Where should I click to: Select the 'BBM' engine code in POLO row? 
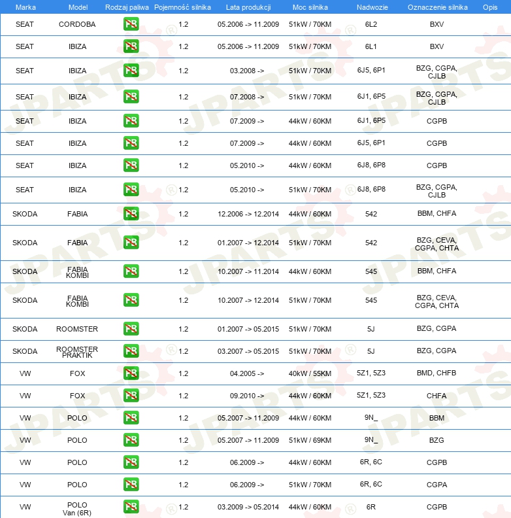point(437,418)
